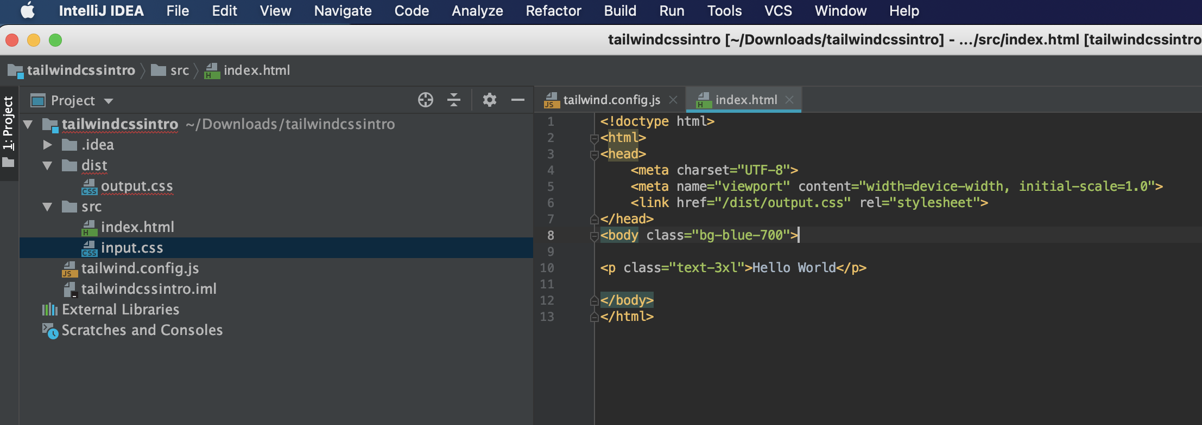The width and height of the screenshot is (1202, 425).
Task: Open the Analyze menu
Action: tap(477, 11)
